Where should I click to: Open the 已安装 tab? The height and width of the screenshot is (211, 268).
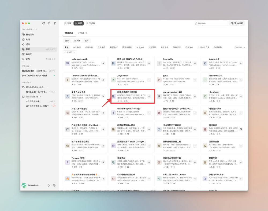(83, 33)
